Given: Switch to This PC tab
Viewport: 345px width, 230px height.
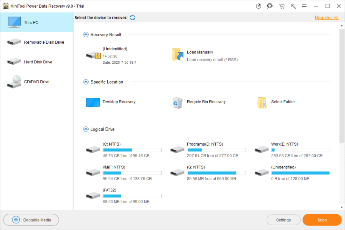Looking at the screenshot, I should pyautogui.click(x=37, y=22).
